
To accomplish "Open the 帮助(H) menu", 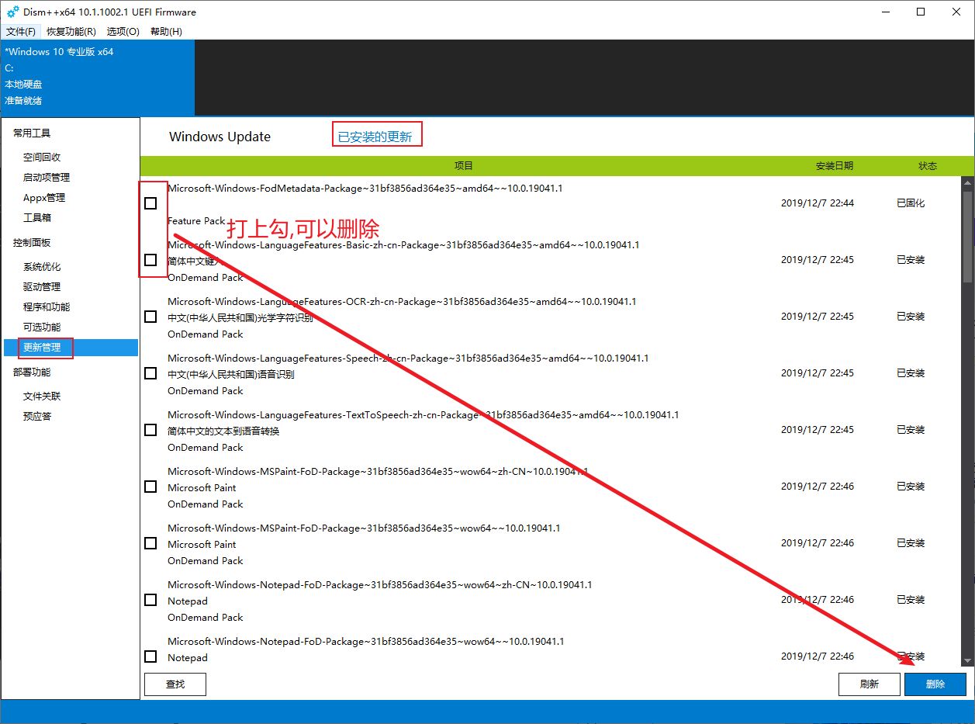I will (x=166, y=32).
